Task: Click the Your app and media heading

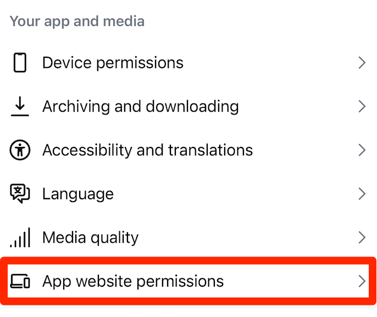Action: pos(77,22)
